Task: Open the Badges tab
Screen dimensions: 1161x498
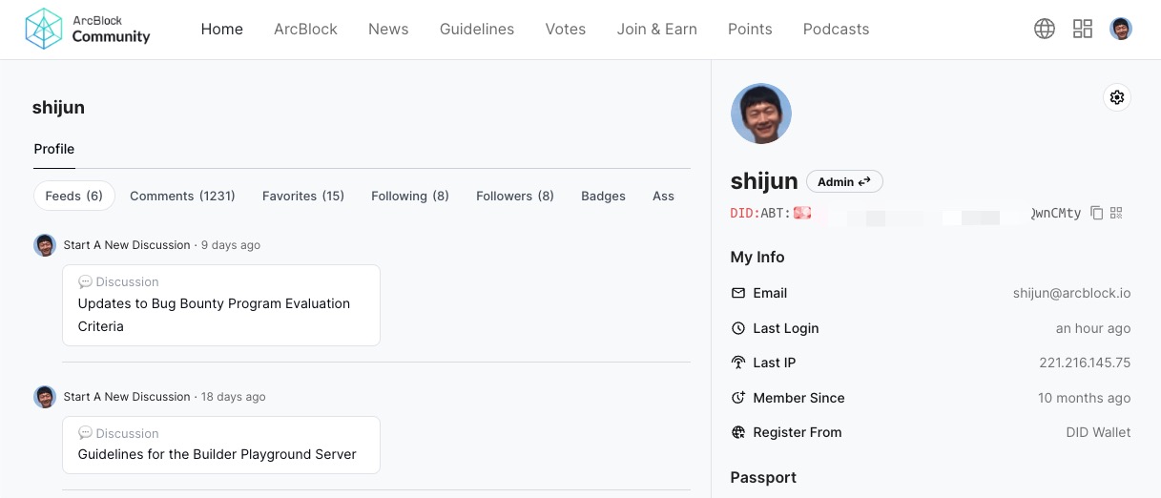Action: [x=603, y=196]
